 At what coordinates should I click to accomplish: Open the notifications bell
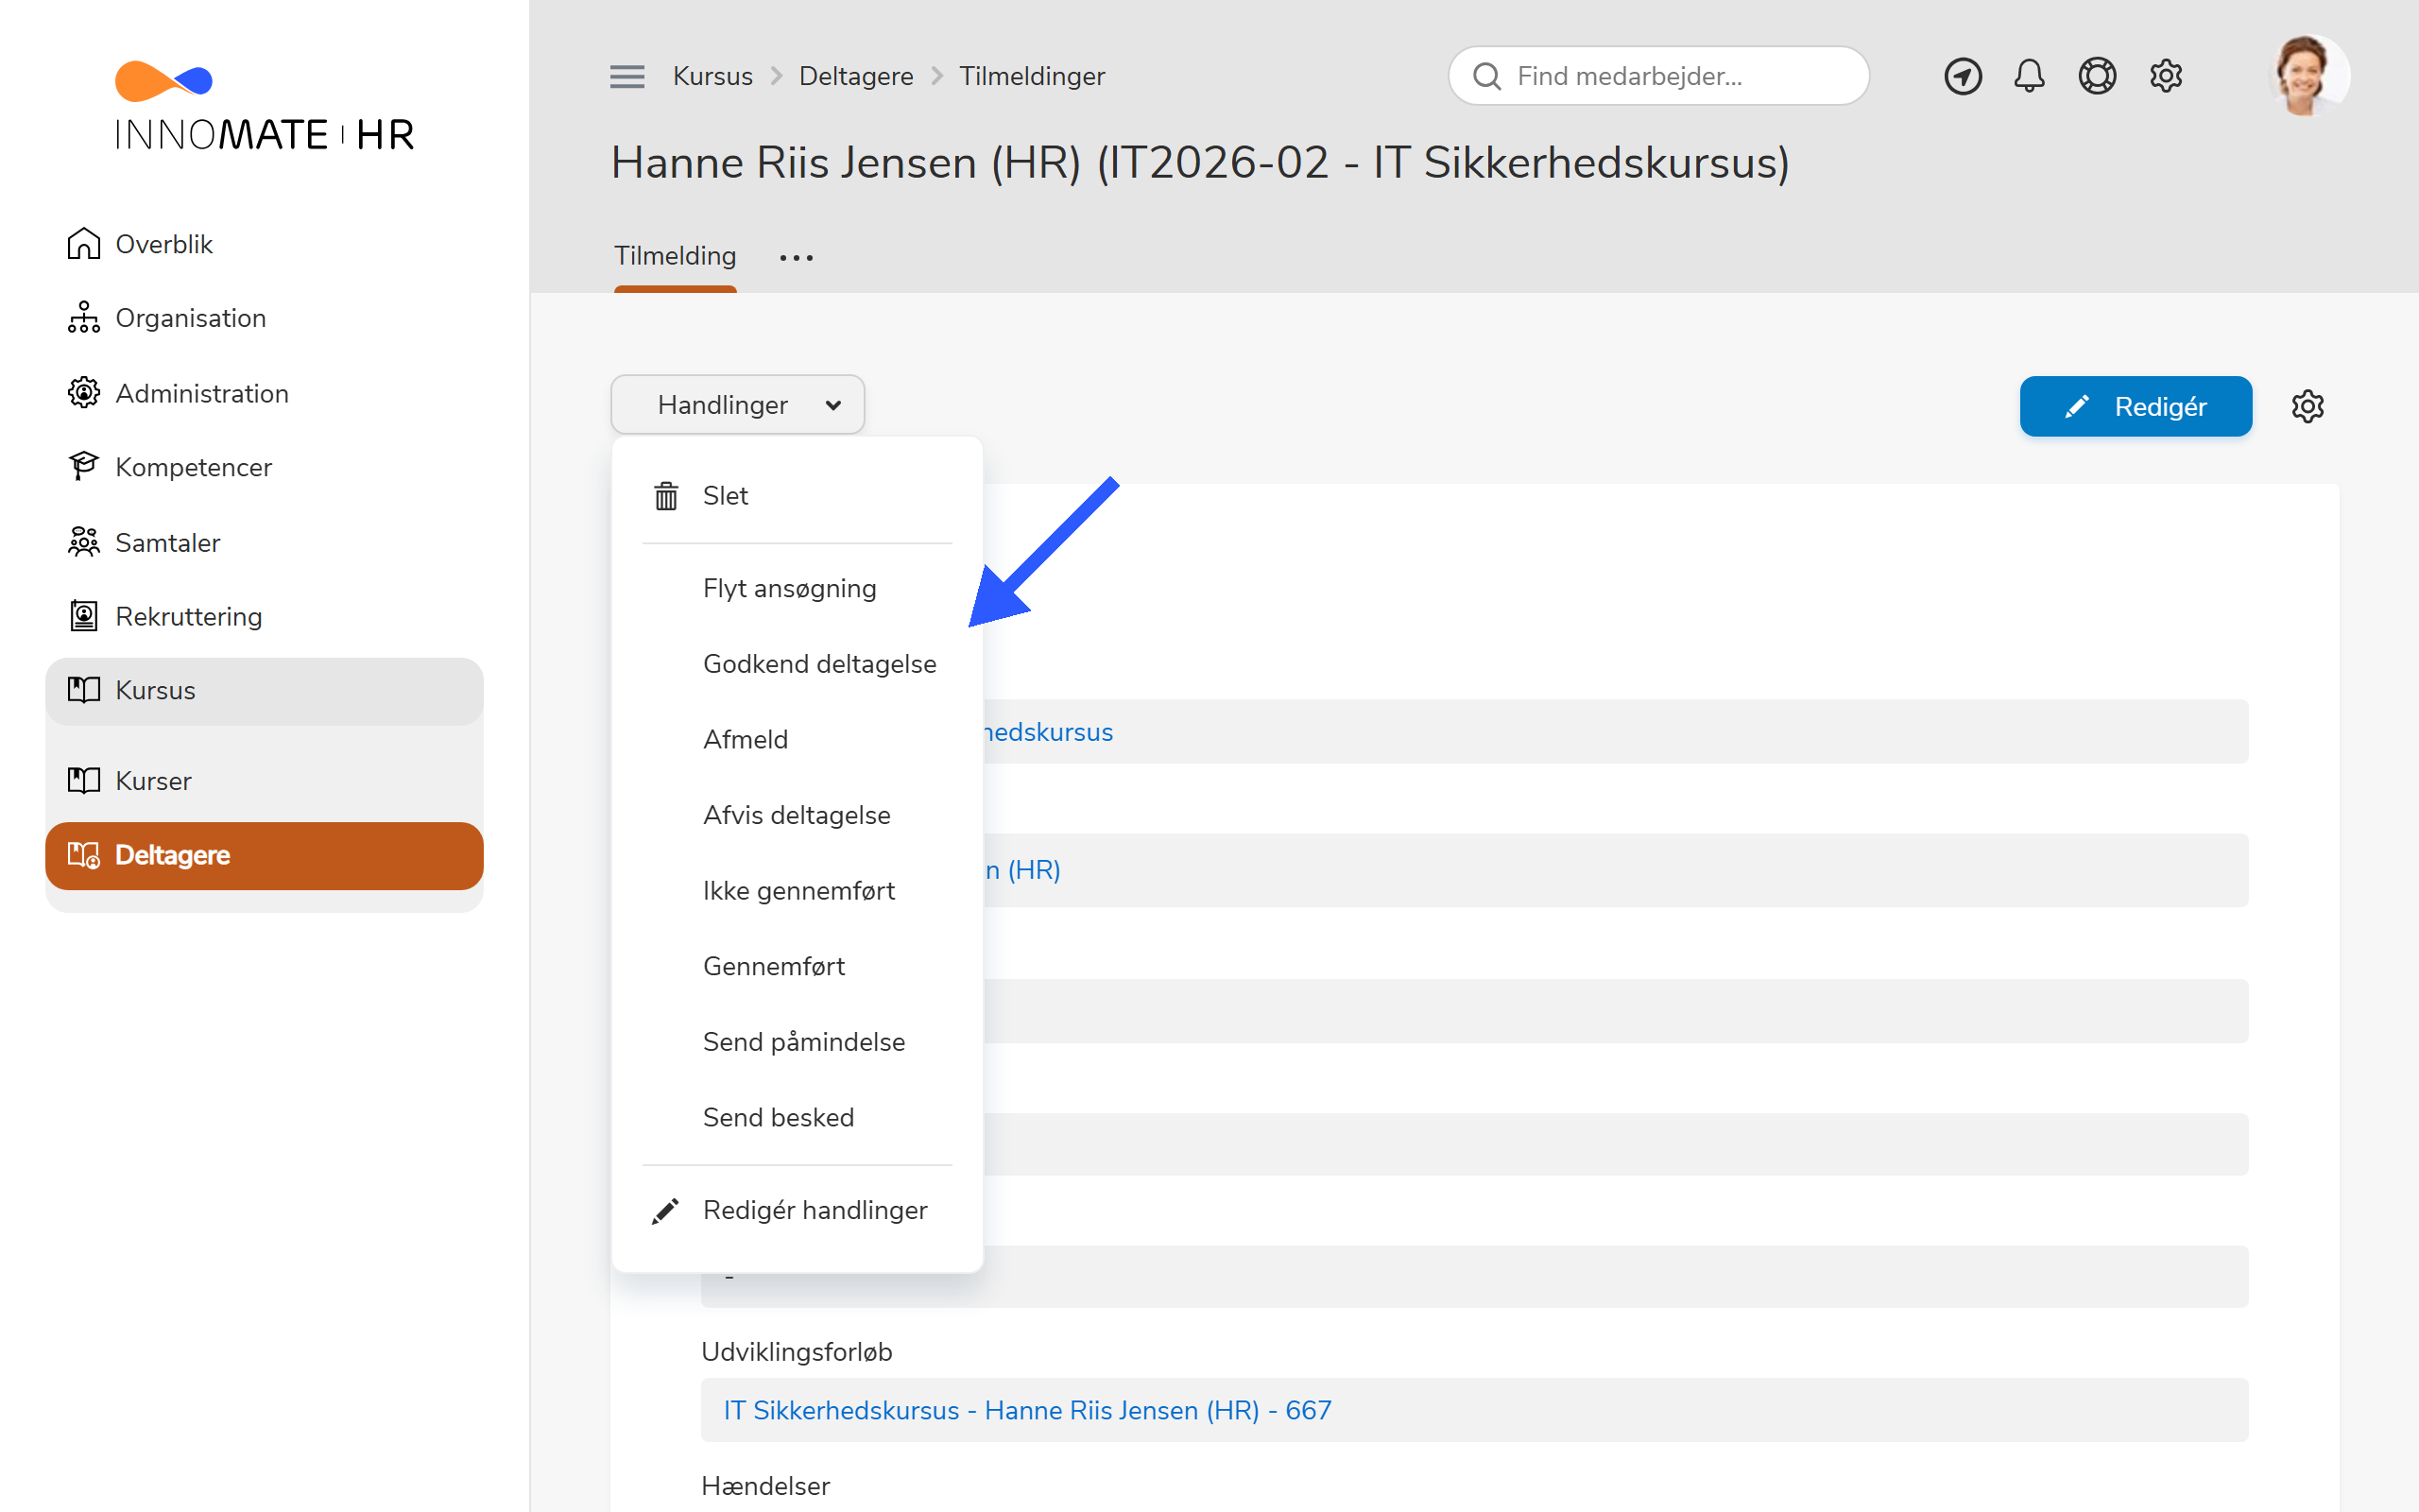[2029, 76]
